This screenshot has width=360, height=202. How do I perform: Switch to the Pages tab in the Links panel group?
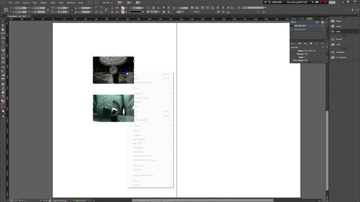[294, 19]
